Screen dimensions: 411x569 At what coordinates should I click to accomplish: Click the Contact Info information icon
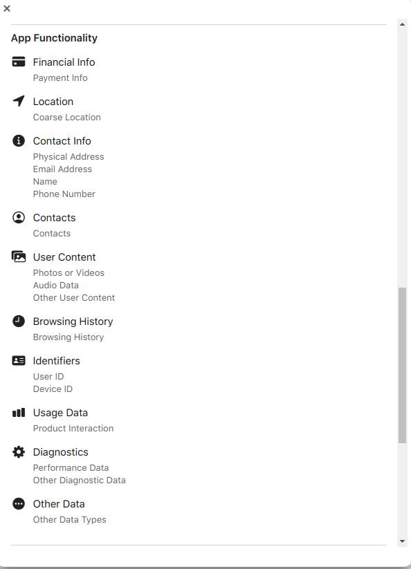click(x=19, y=140)
